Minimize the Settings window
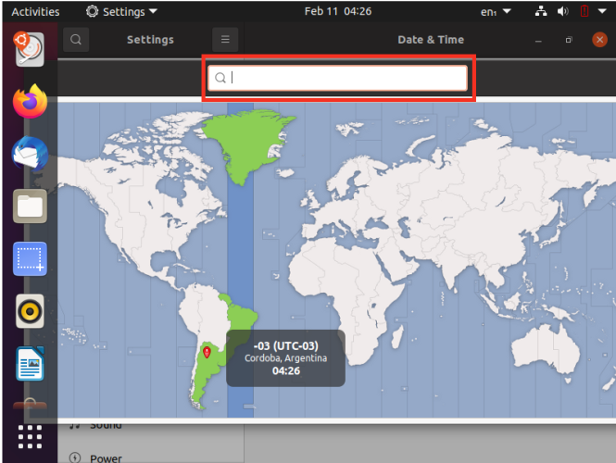The image size is (616, 463). click(538, 40)
